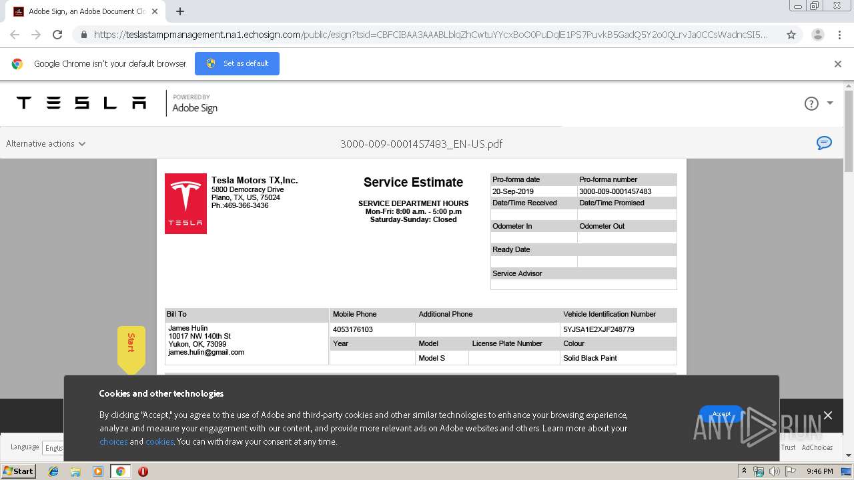
Task: Show hidden system tray icons
Action: point(743,471)
